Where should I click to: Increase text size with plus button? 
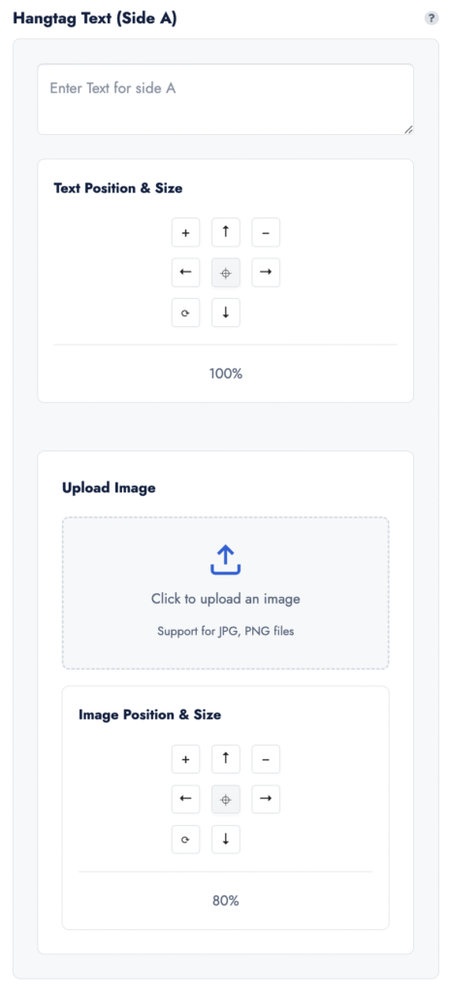[x=185, y=233]
